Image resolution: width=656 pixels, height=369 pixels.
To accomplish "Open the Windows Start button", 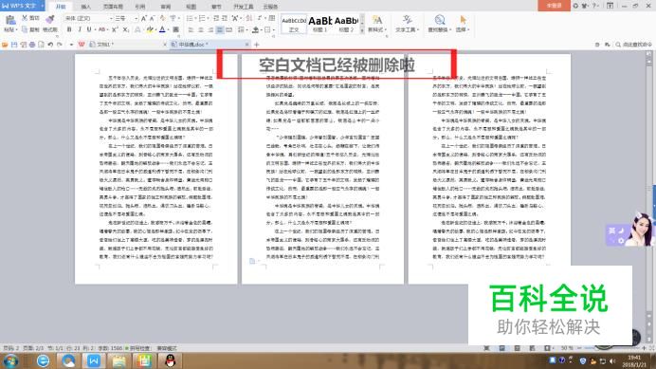I will 10,360.
